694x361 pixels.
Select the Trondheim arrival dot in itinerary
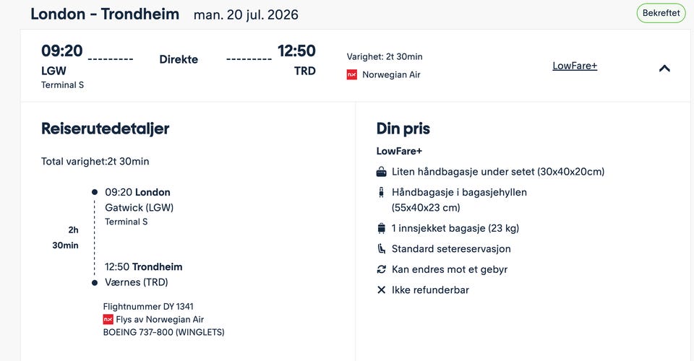pyautogui.click(x=94, y=283)
